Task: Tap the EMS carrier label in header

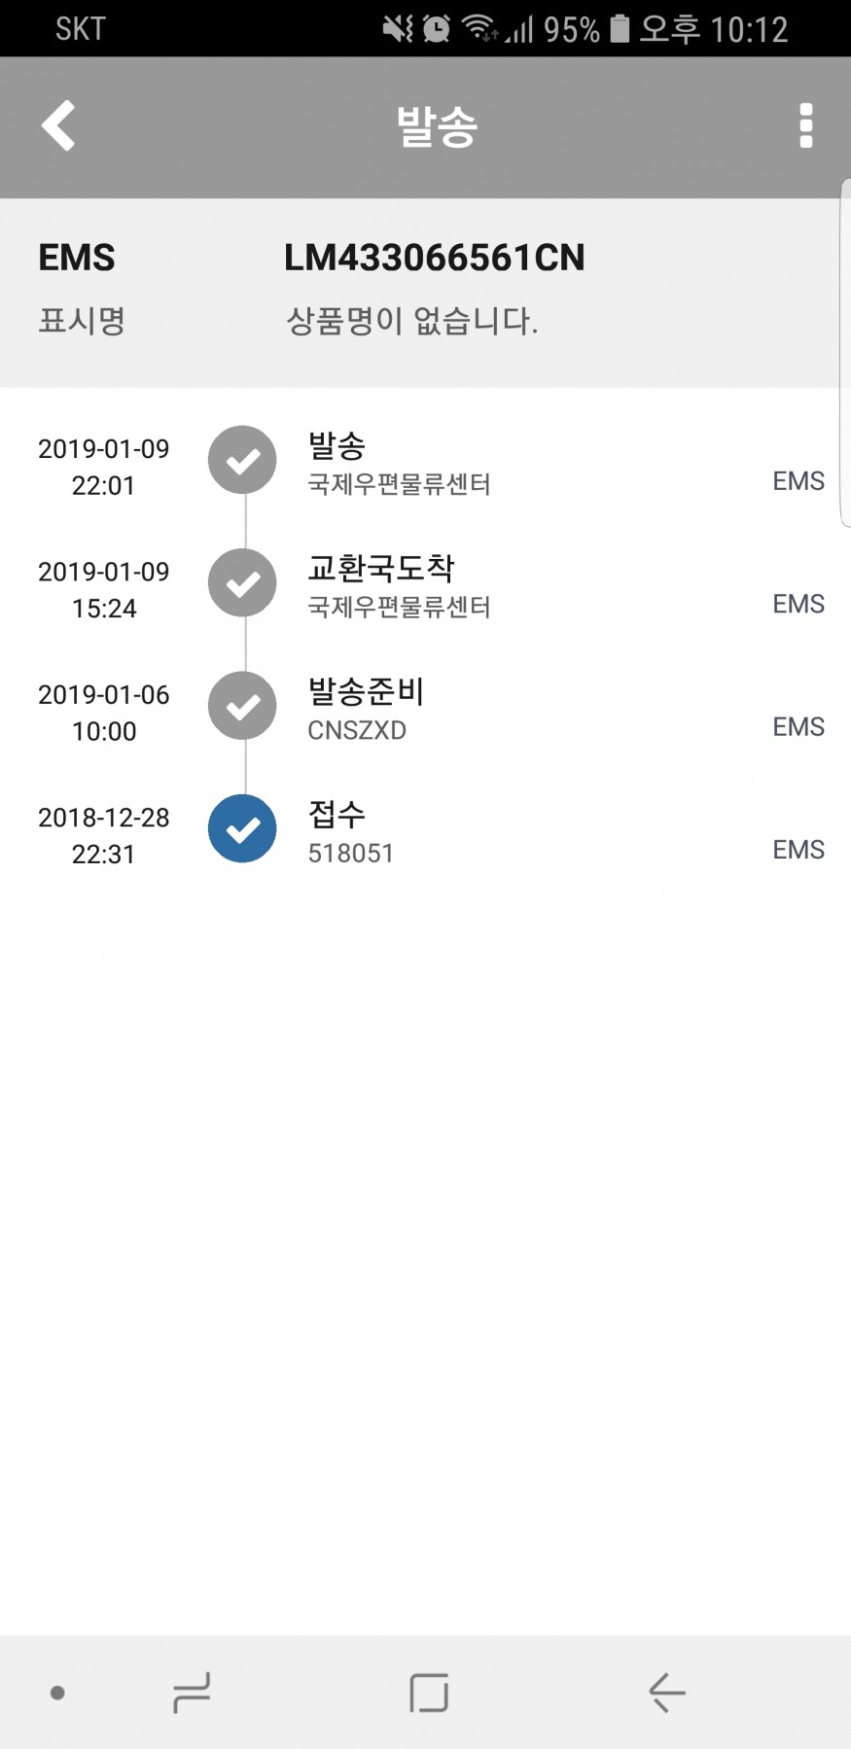Action: coord(77,258)
